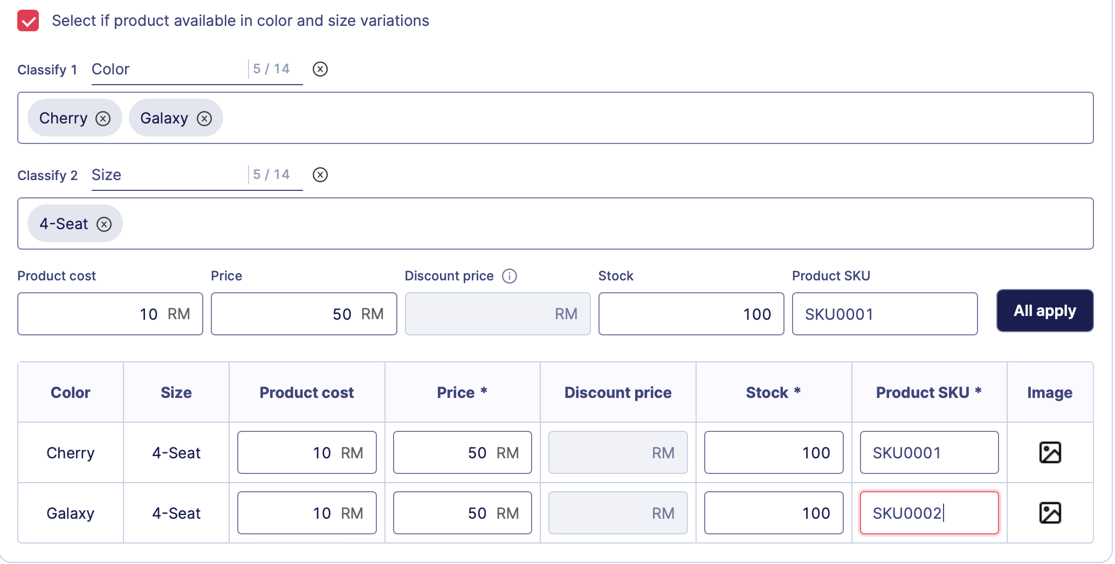
Task: Upload image for Galaxy variation
Action: tap(1050, 513)
